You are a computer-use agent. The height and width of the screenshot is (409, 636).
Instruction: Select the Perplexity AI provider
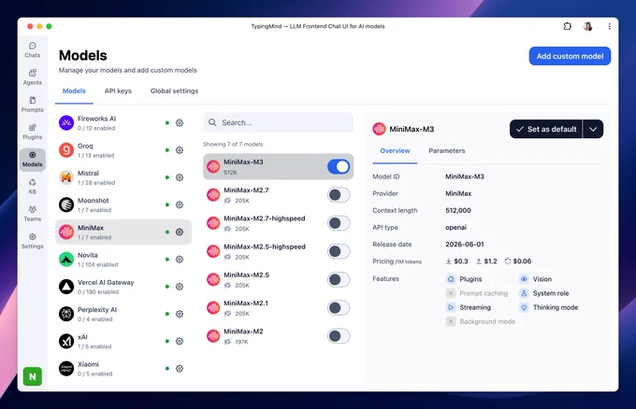point(123,314)
